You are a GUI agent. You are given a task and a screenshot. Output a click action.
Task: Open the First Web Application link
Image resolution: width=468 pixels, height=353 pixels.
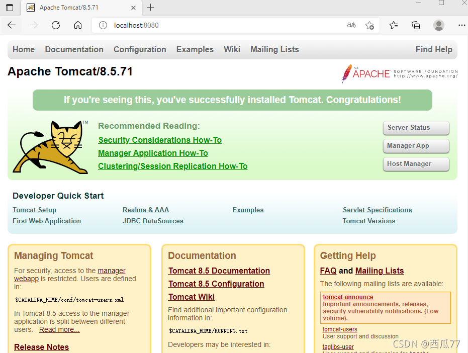(x=47, y=221)
